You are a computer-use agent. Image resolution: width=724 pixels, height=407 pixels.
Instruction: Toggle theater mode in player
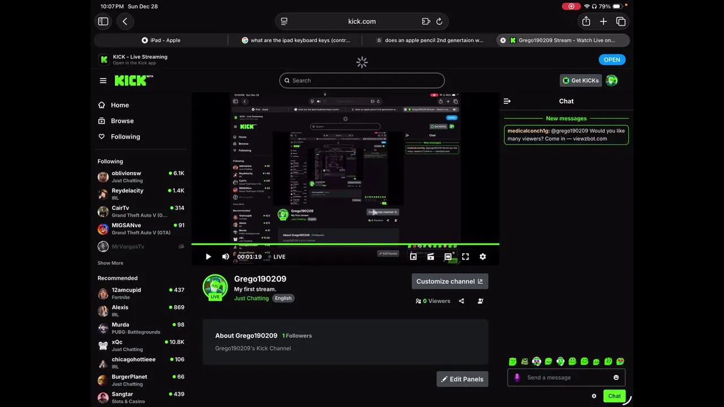(448, 257)
